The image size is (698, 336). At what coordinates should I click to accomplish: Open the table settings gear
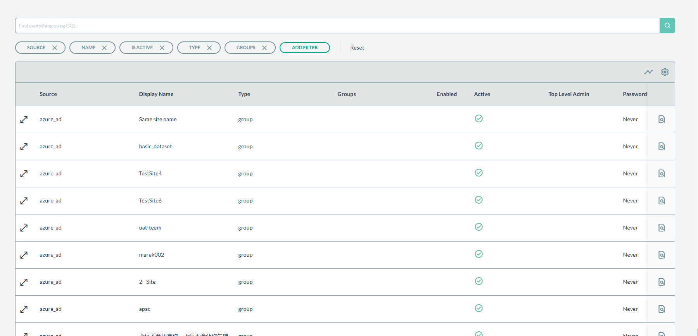coord(665,72)
